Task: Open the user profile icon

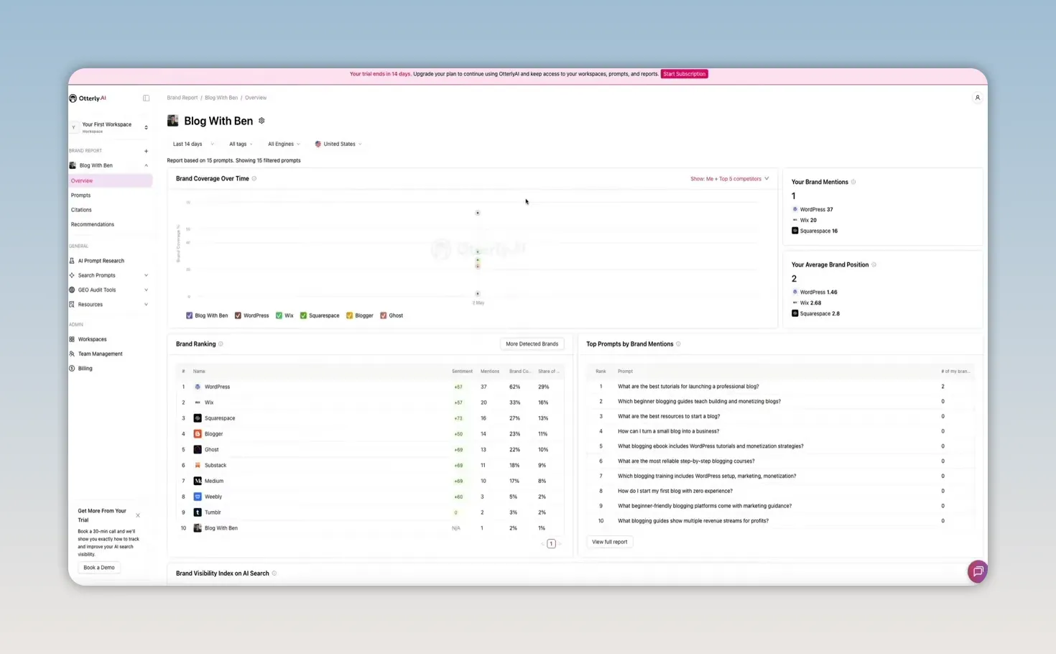Action: 977,98
